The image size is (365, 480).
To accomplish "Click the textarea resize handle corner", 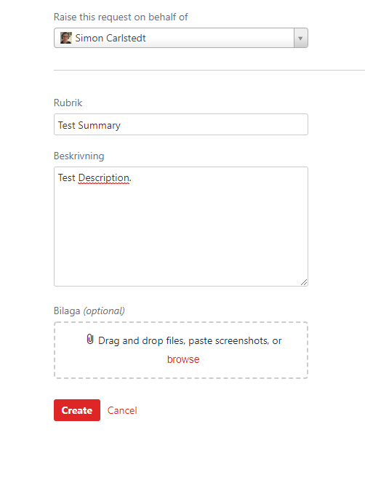I will coord(304,282).
